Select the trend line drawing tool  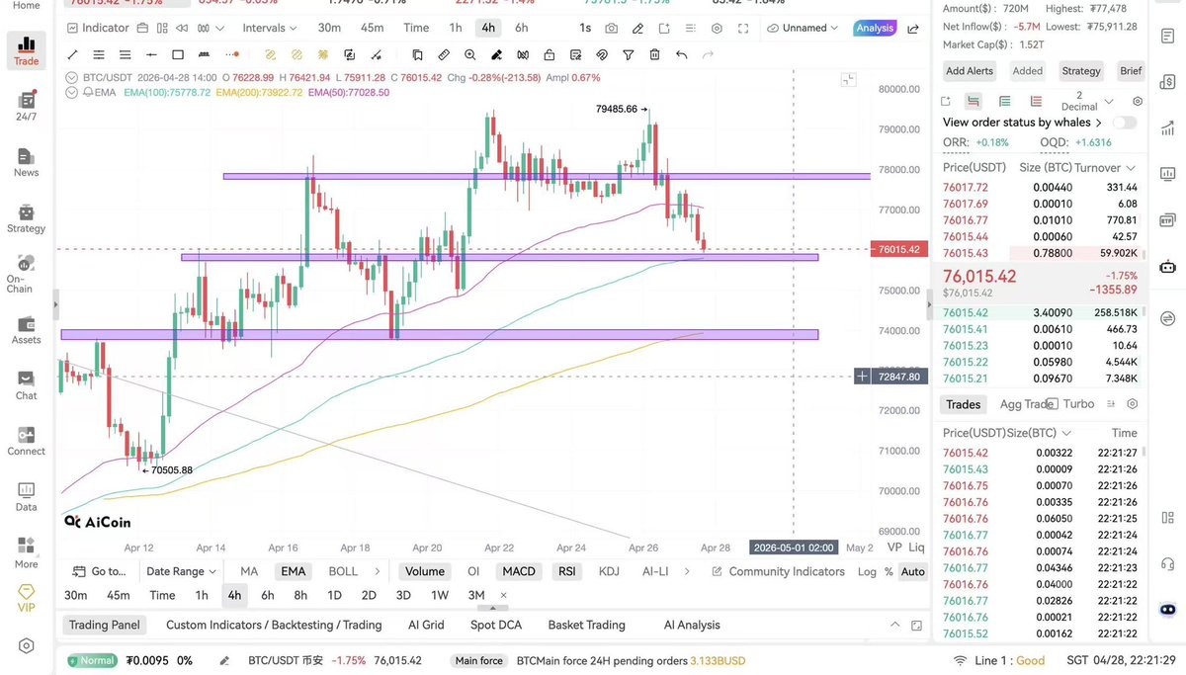click(x=73, y=55)
